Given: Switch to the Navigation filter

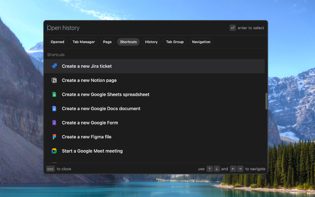Looking at the screenshot, I should [x=201, y=42].
